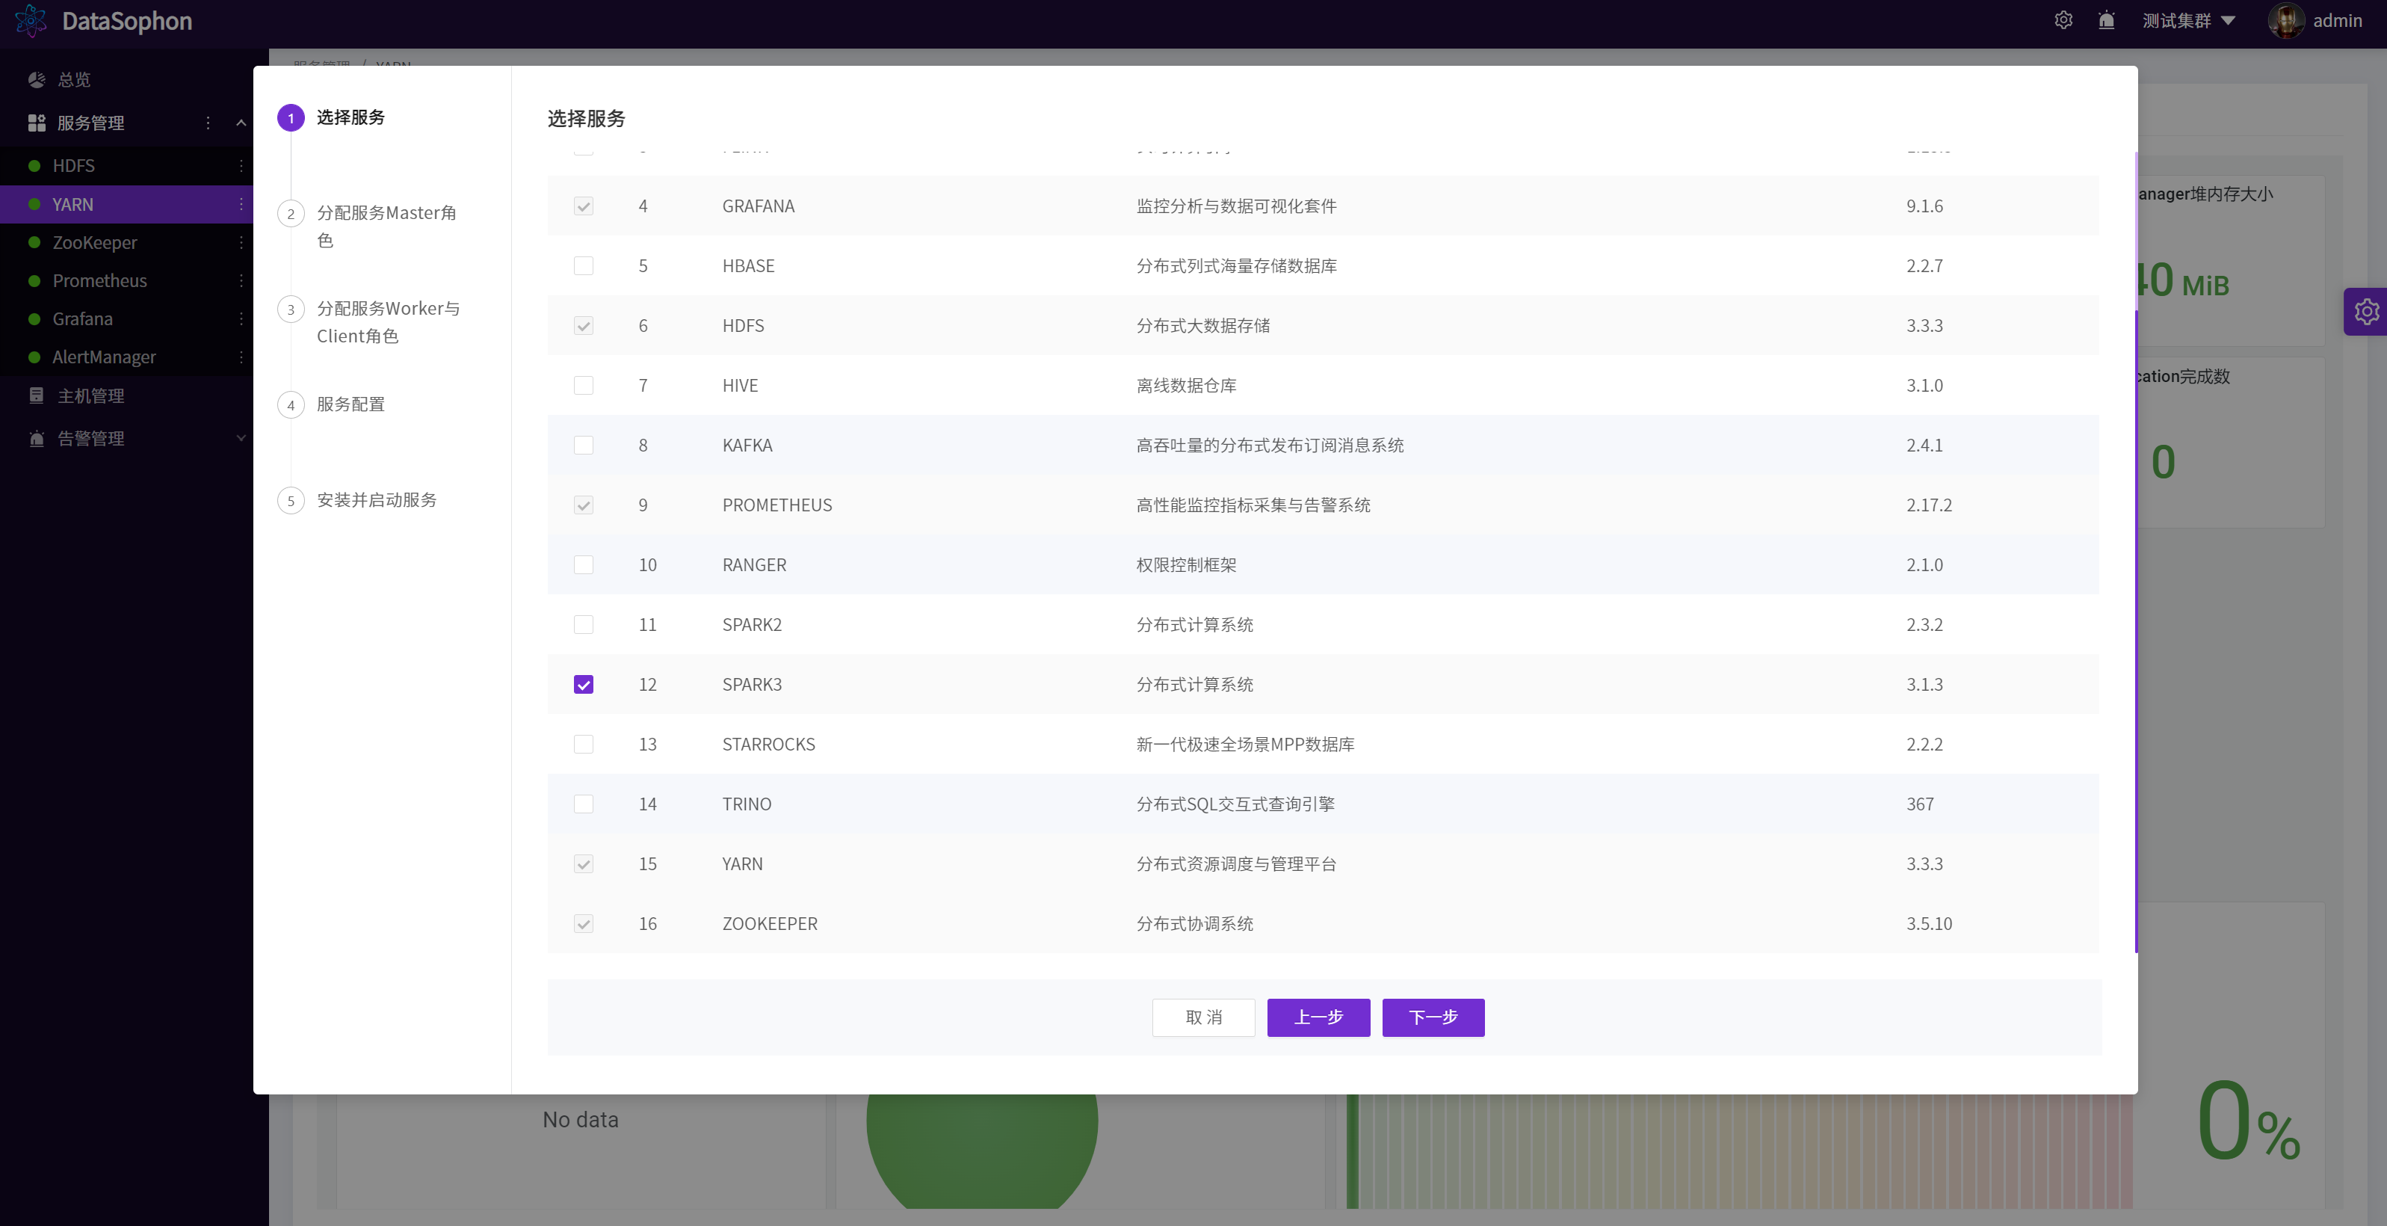This screenshot has height=1226, width=2387.
Task: Click KAFKA description 高吞吐量的分布式发布订阅消息系统
Action: tap(1270, 445)
